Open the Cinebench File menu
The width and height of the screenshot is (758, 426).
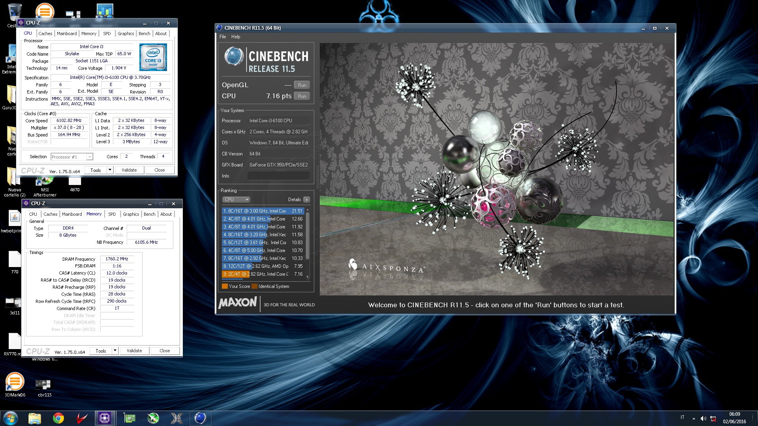[223, 37]
